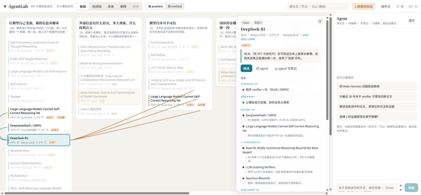Click the 必读 #7 badge in the panel

pos(246,45)
